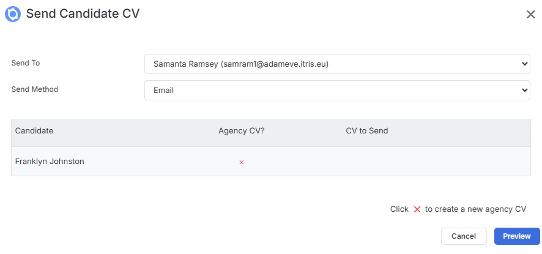The image size is (542, 254).
Task: Click the Agency CV? column header
Action: (241, 131)
